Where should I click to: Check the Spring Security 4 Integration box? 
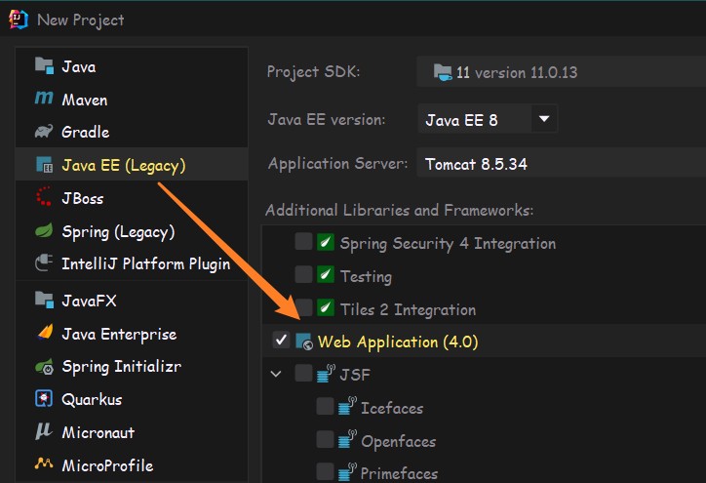[303, 243]
